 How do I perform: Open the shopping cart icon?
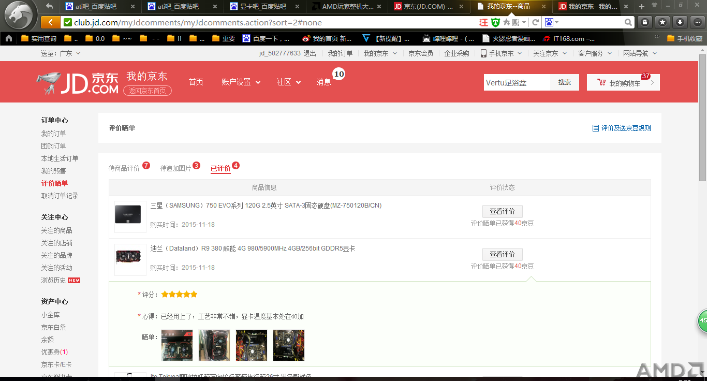pyautogui.click(x=601, y=82)
